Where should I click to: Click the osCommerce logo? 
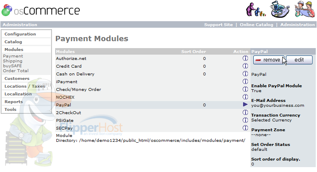(x=40, y=10)
